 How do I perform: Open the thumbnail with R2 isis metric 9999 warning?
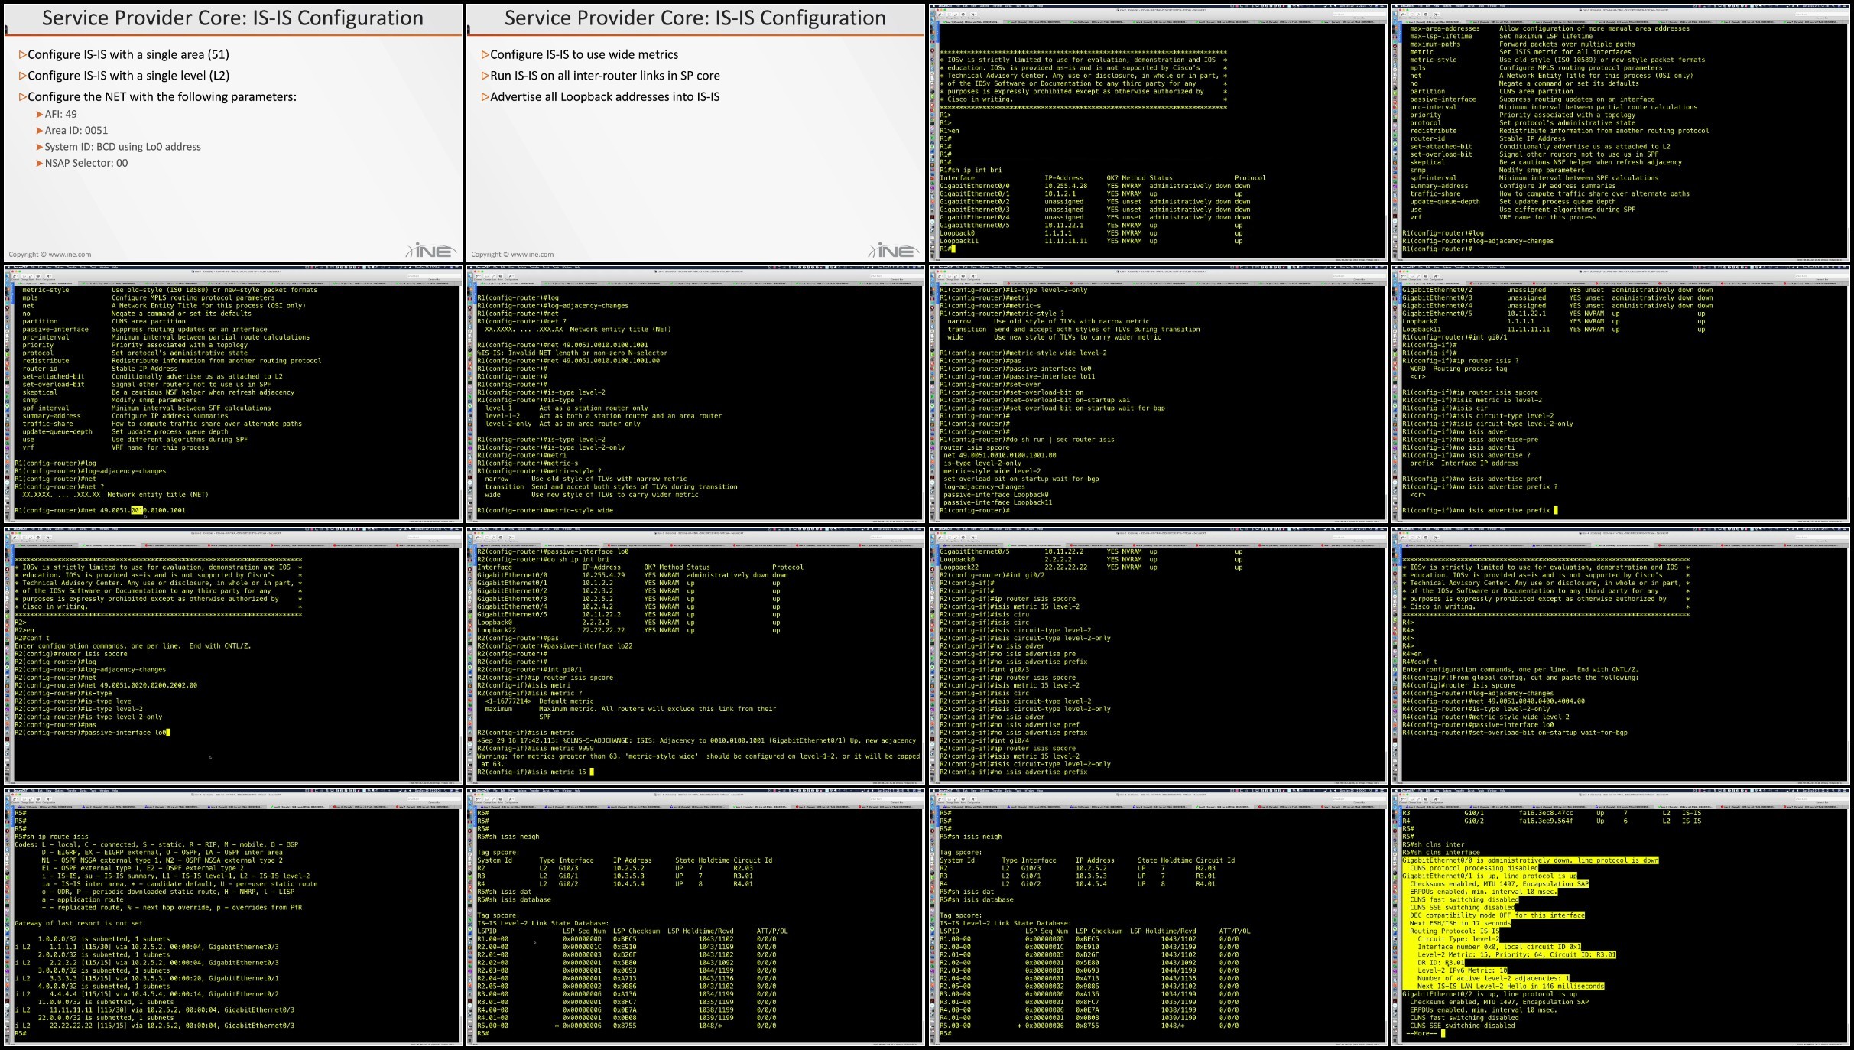tap(696, 655)
